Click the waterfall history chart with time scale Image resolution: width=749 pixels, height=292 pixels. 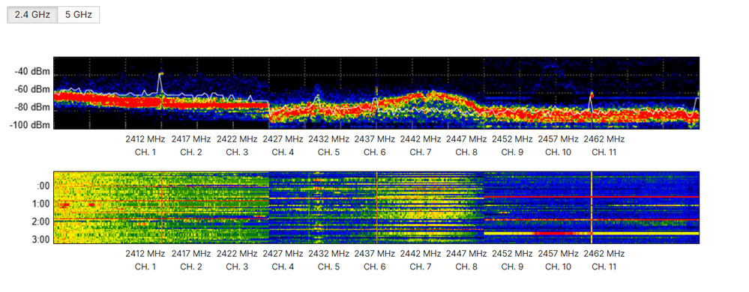(376, 207)
